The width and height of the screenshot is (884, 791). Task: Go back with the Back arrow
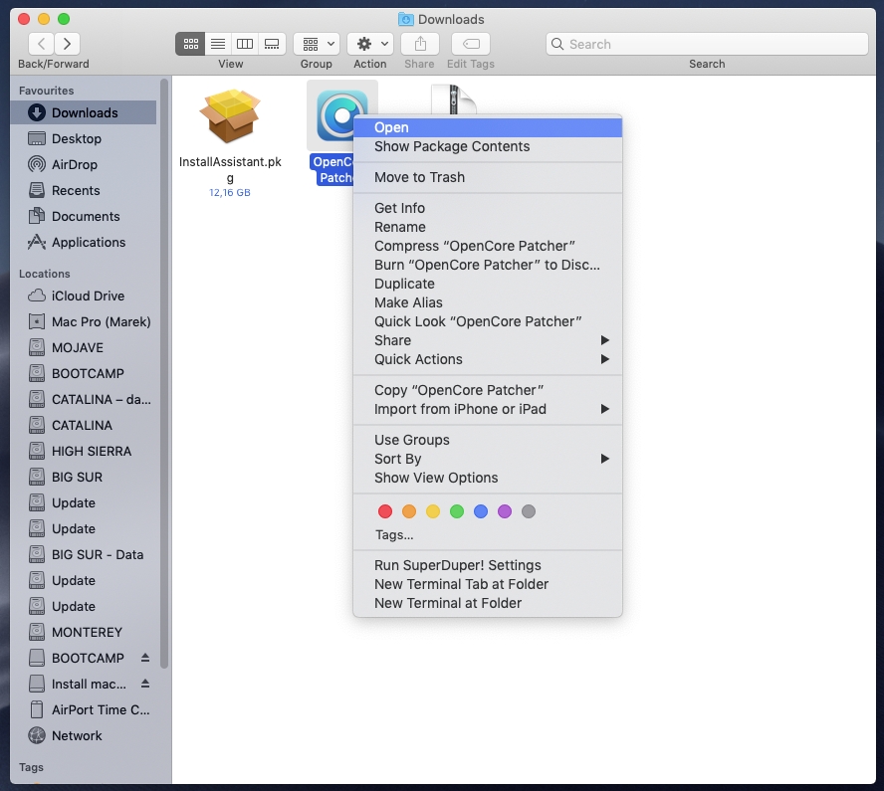41,44
